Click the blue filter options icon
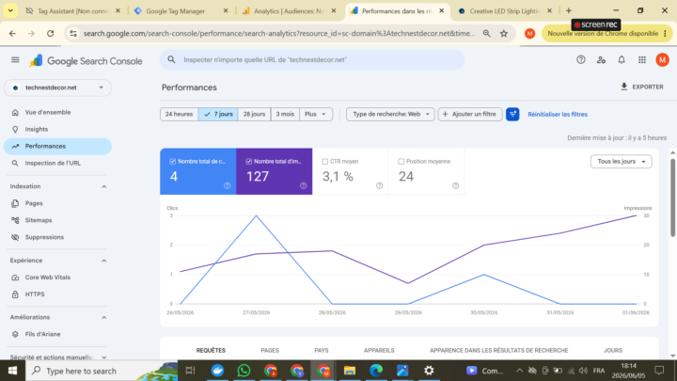677x381 pixels. tap(512, 114)
